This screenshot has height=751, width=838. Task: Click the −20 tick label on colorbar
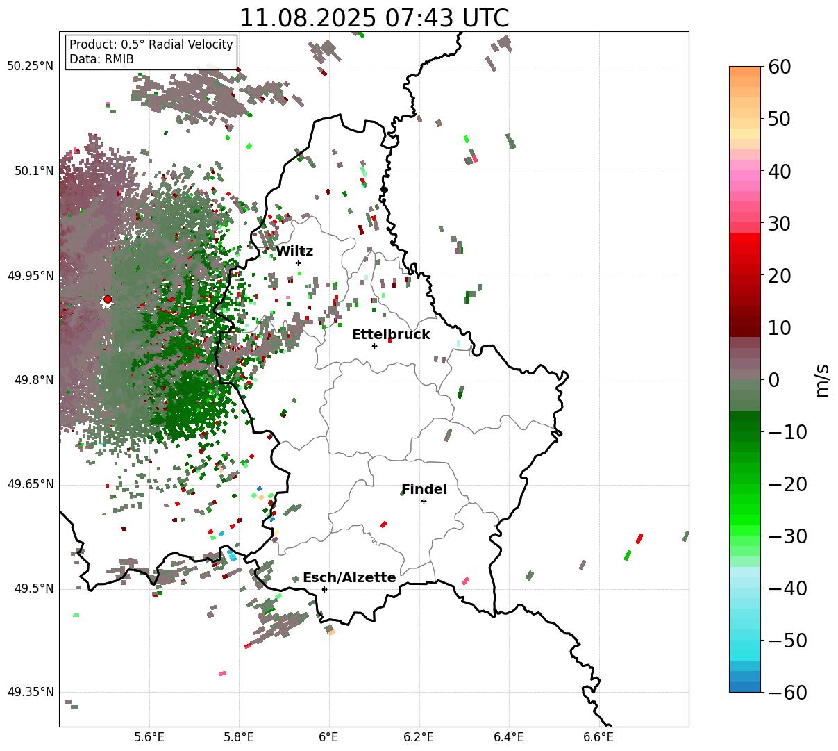coord(787,484)
